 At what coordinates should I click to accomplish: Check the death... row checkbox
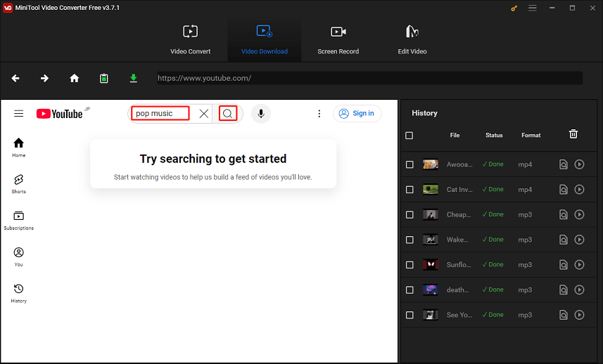point(410,290)
